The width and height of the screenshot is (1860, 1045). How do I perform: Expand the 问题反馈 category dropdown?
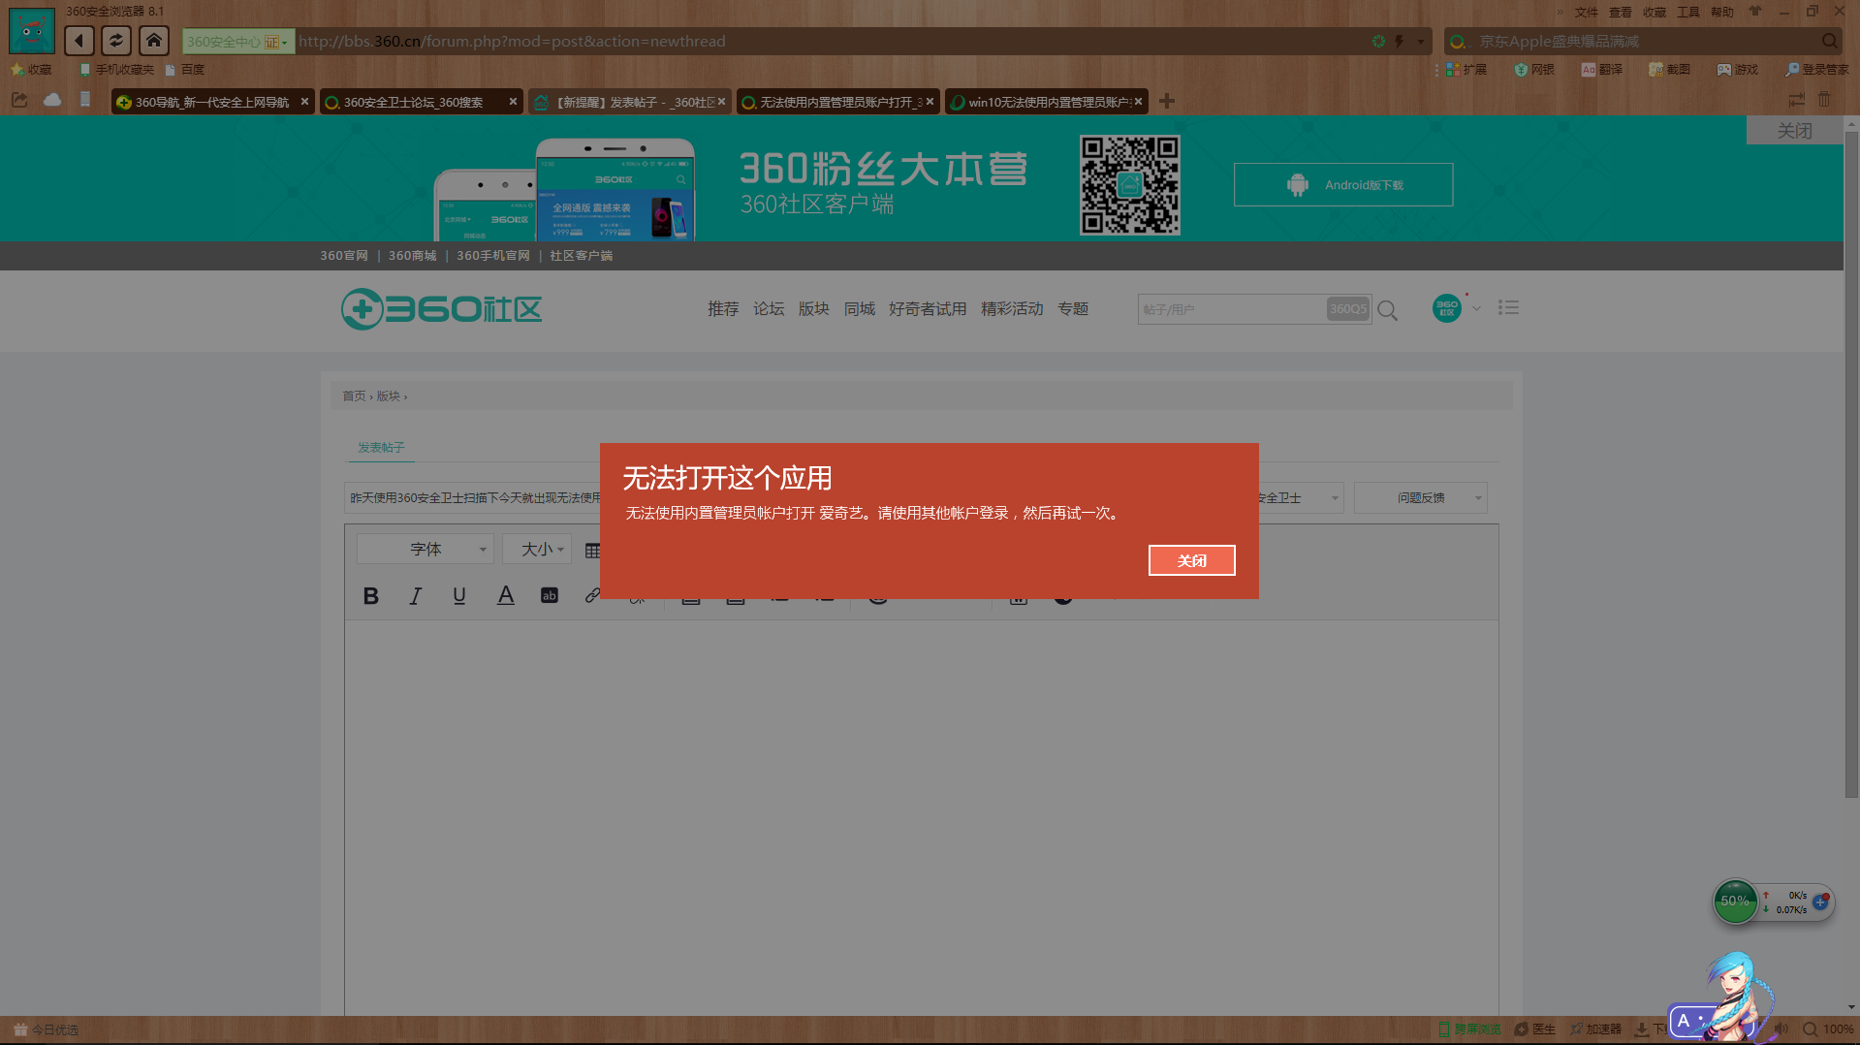tap(1420, 497)
